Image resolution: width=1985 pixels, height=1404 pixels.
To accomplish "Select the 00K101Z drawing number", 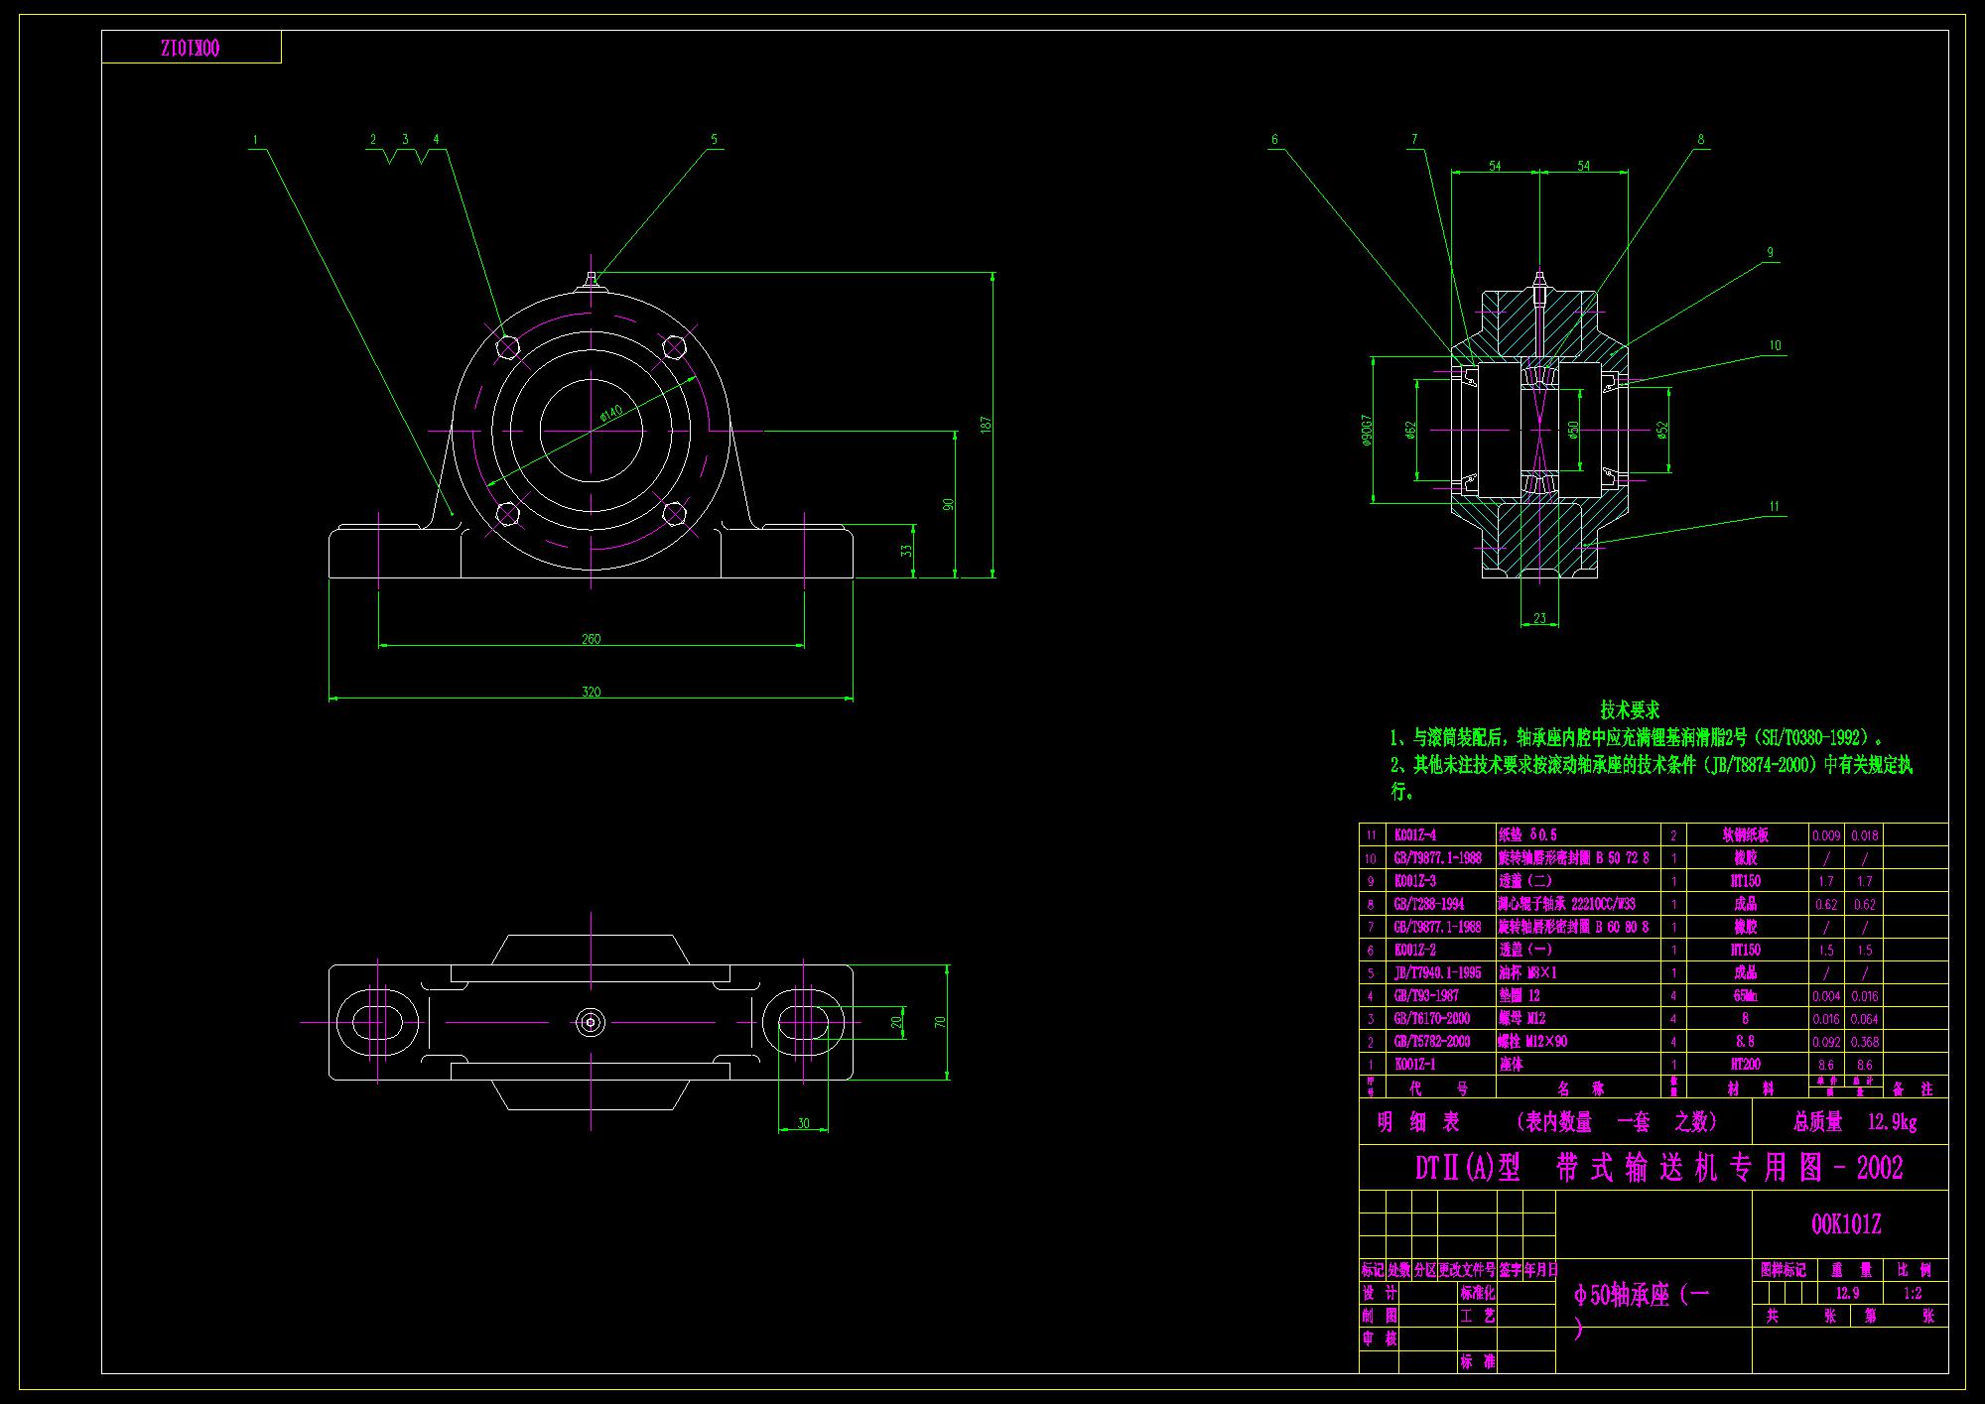I will point(1846,1225).
